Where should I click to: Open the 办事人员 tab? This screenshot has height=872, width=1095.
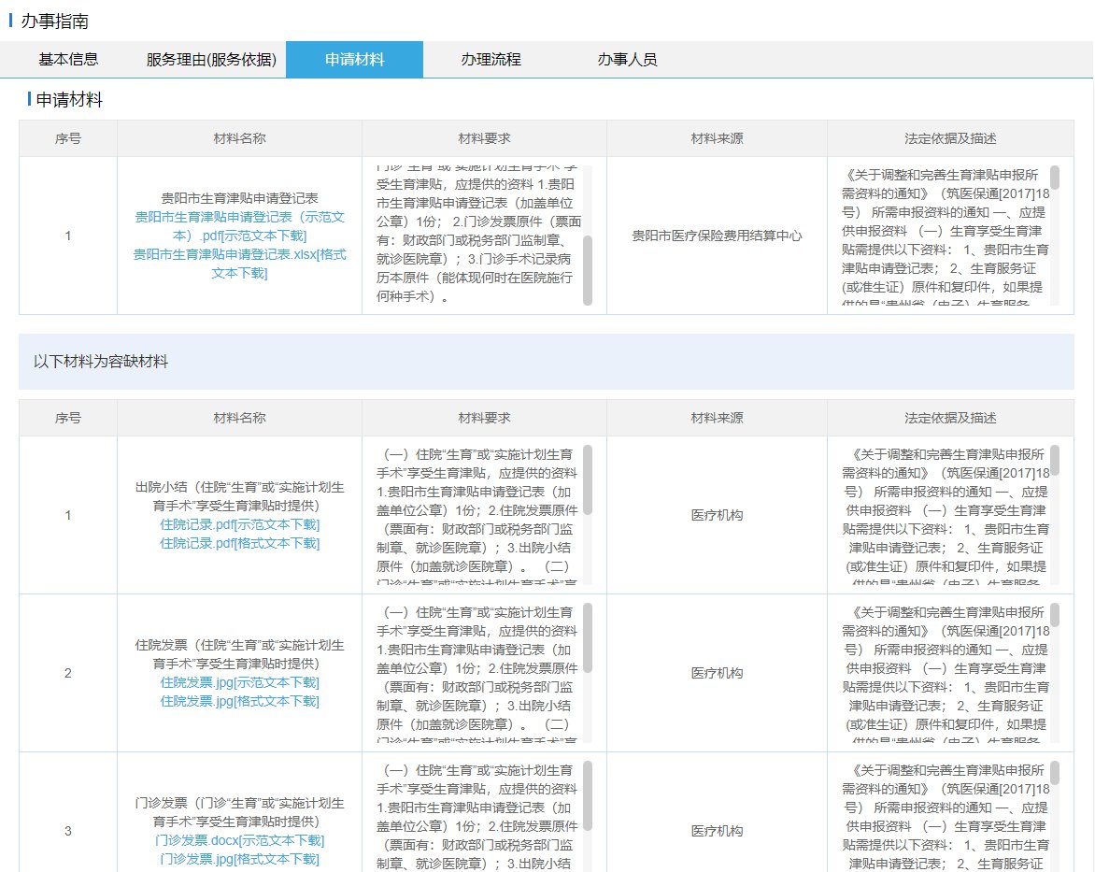coord(627,60)
